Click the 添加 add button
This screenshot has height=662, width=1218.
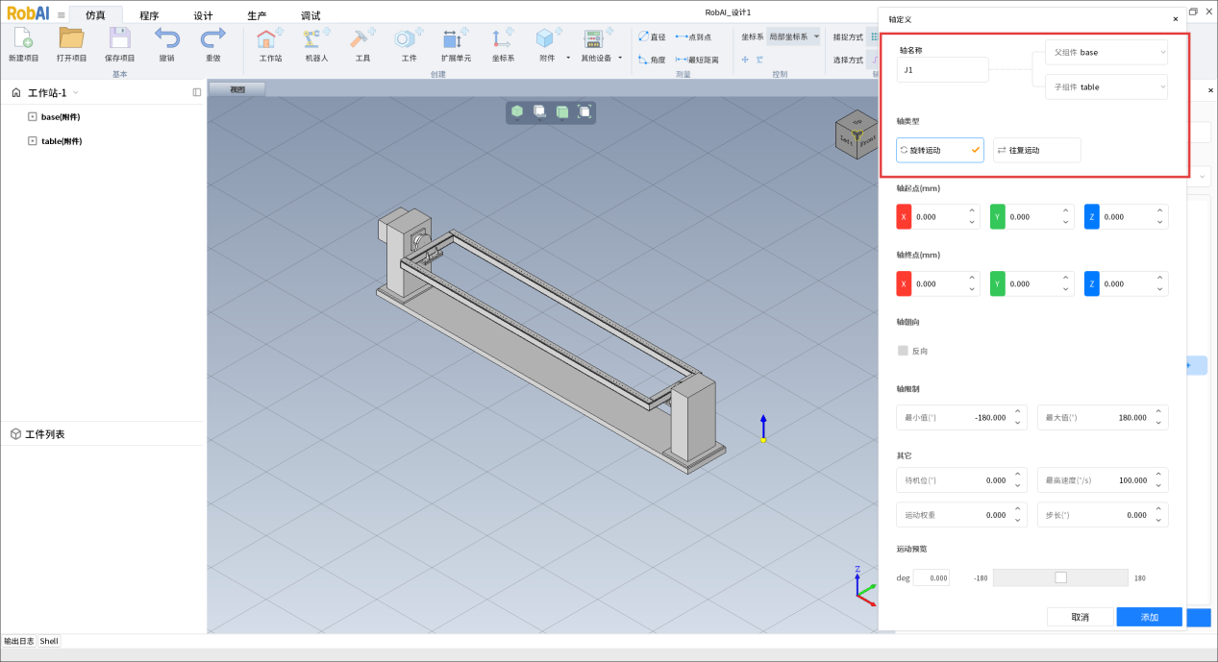pyautogui.click(x=1149, y=617)
